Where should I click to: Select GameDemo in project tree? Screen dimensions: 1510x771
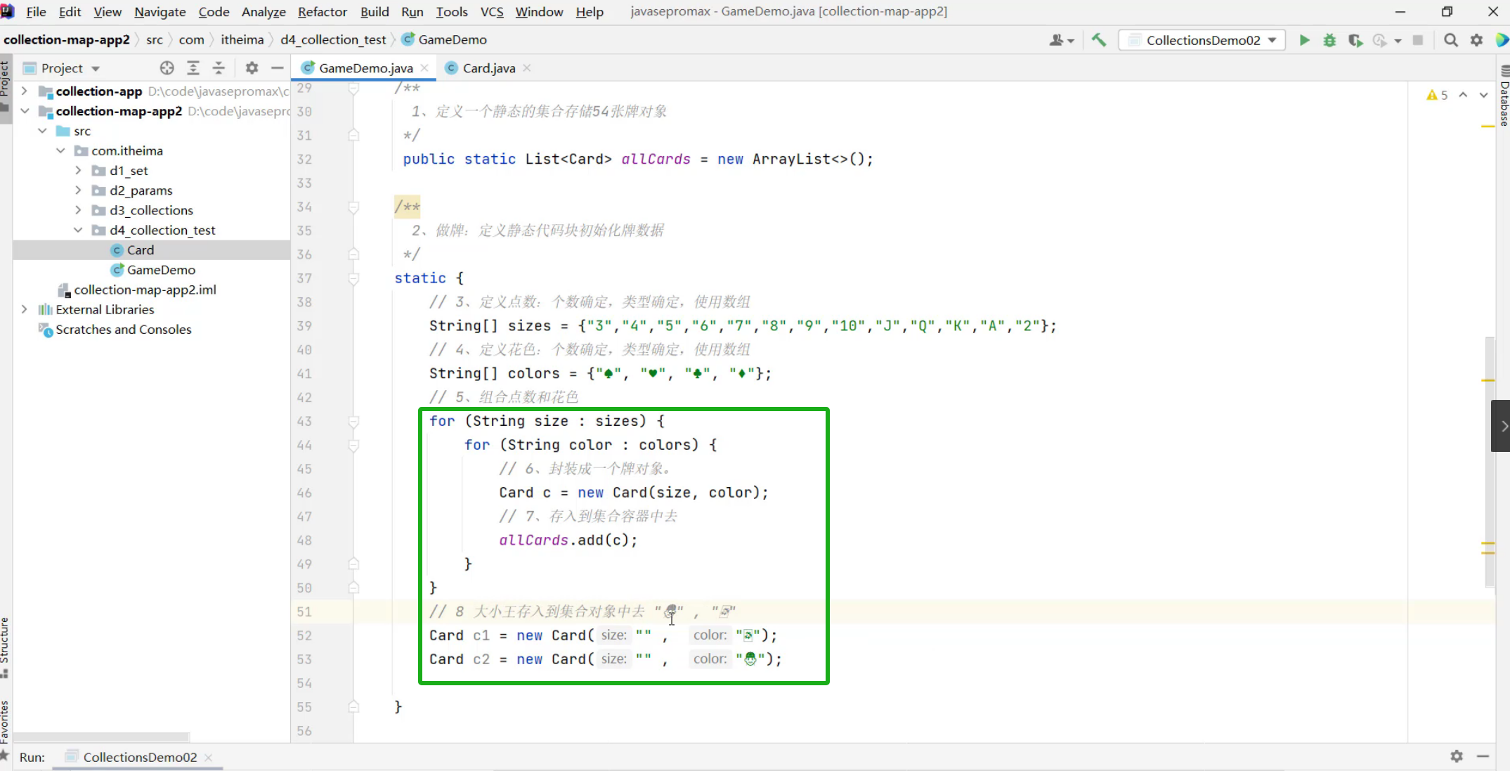point(161,270)
